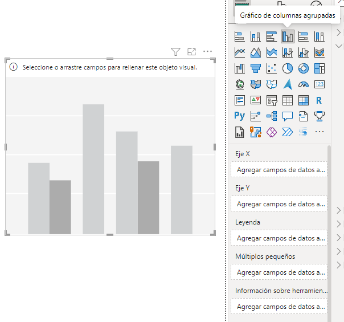This screenshot has height=322, width=344.
Task: Open ellipsis to get more visuals
Action: [x=319, y=132]
